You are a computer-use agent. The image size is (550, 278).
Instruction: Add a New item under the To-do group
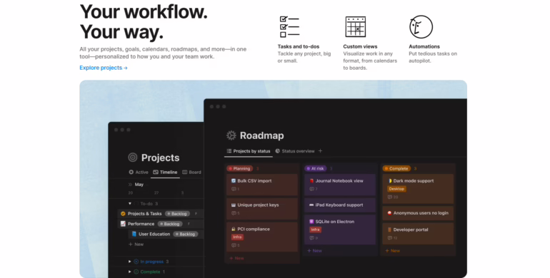136,244
